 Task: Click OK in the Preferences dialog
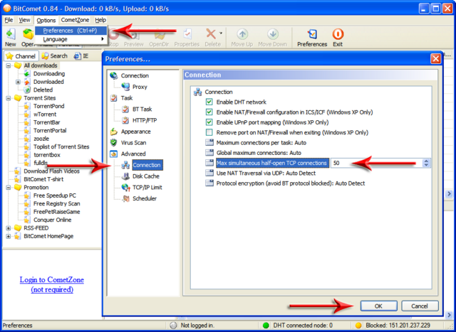click(x=378, y=306)
